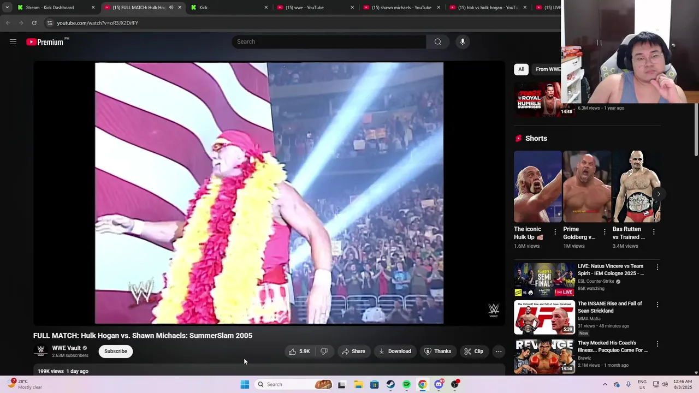Open the Natus Vincere vs Team Spirit live thumbnail

click(544, 279)
